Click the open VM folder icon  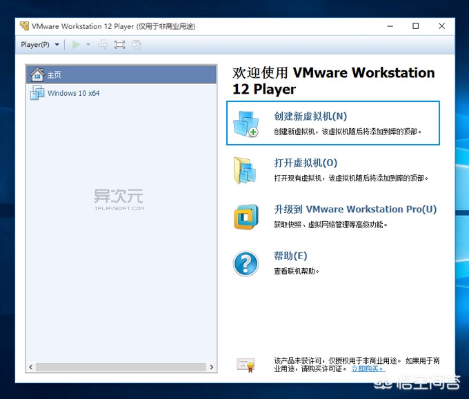pos(245,170)
